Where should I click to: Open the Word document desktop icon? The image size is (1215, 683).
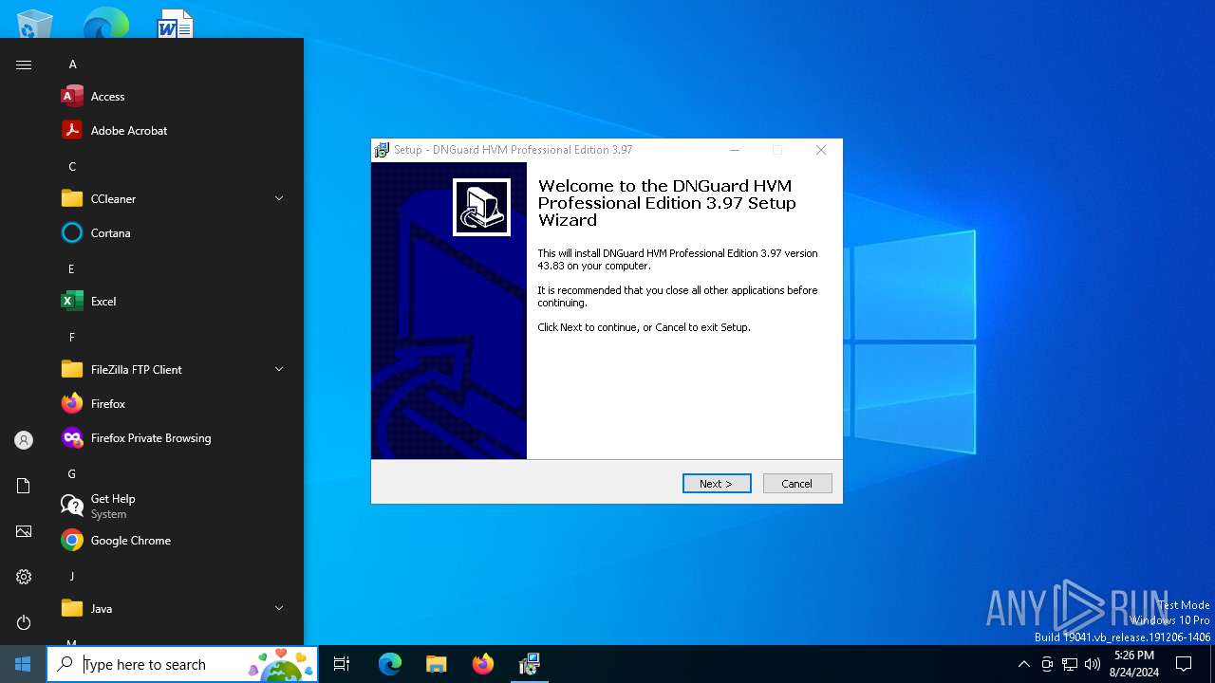pos(176,25)
